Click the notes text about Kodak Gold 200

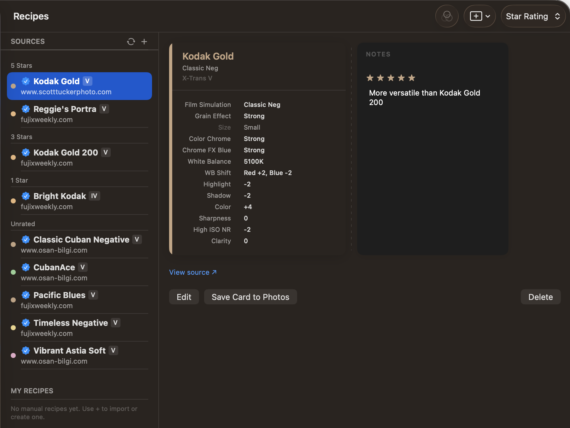(x=424, y=97)
